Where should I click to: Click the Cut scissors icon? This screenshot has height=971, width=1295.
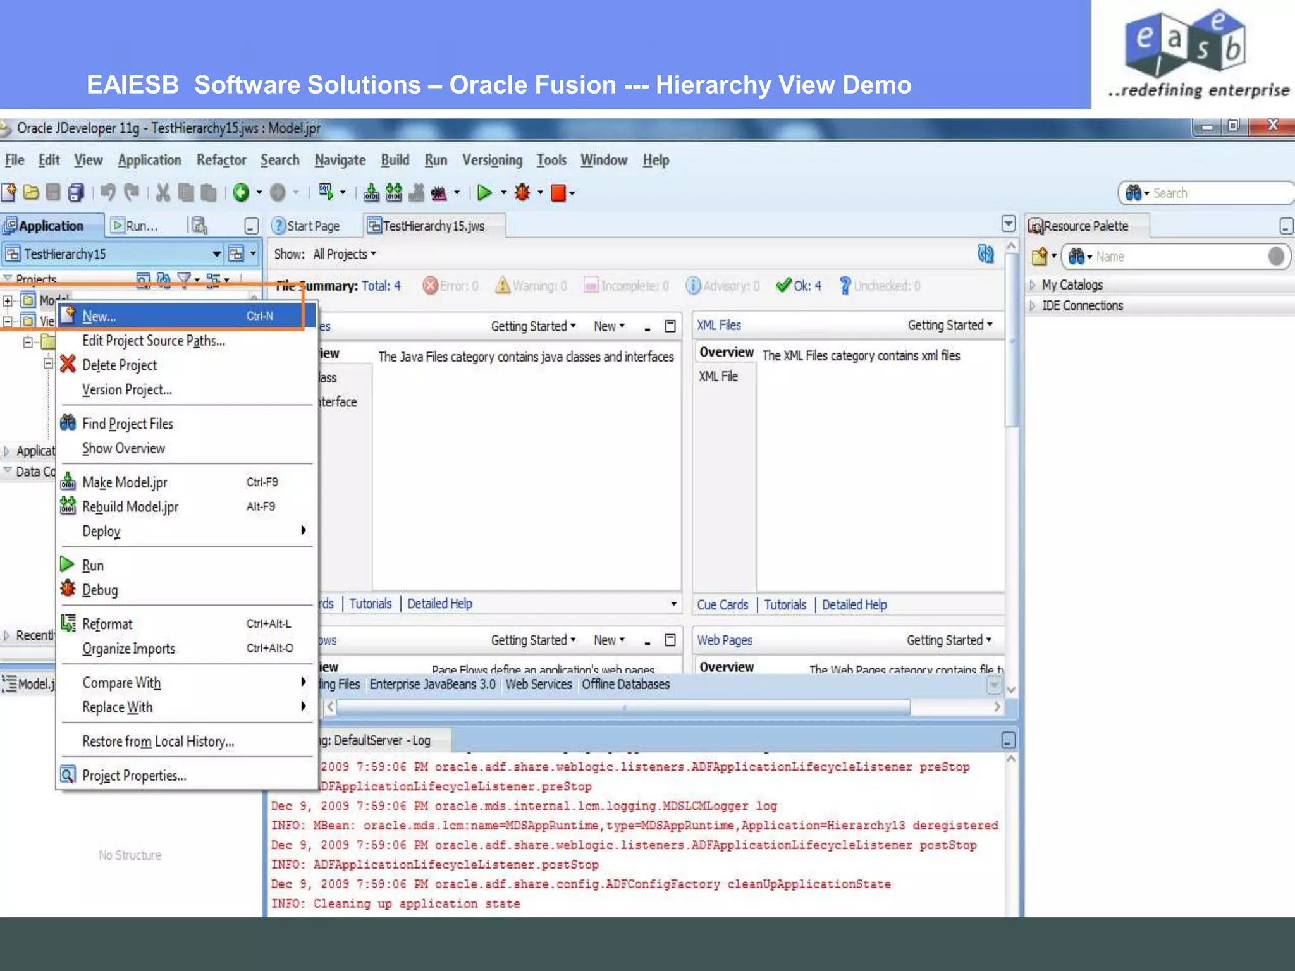(x=163, y=192)
